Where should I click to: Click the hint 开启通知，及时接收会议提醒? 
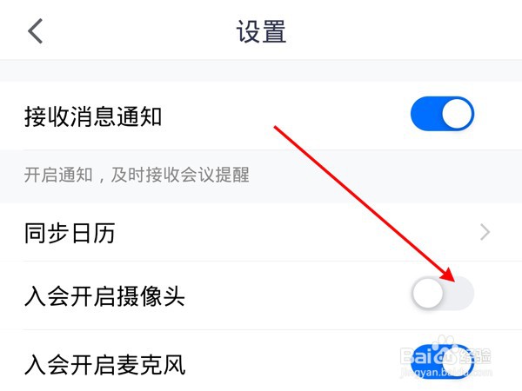pyautogui.click(x=137, y=175)
